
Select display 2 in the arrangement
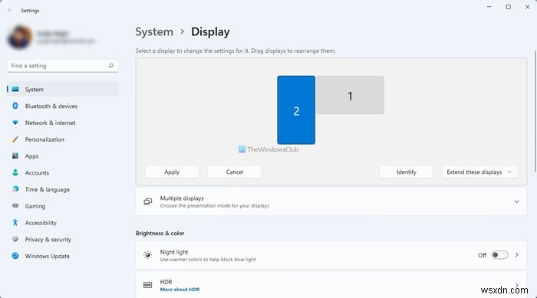[x=296, y=110]
